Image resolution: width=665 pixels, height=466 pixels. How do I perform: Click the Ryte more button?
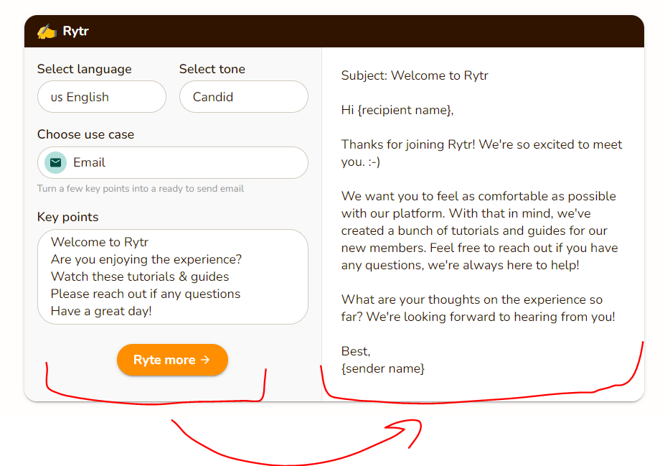(x=172, y=360)
